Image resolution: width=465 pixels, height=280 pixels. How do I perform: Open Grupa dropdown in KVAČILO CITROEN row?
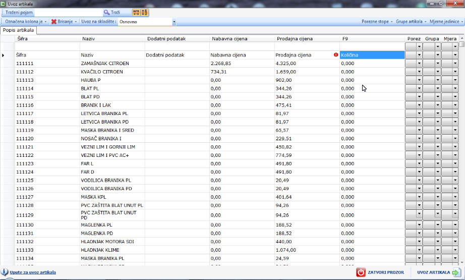(x=437, y=72)
